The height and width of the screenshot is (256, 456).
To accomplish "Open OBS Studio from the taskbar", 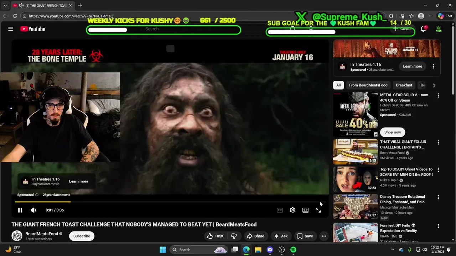I will coord(281,250).
